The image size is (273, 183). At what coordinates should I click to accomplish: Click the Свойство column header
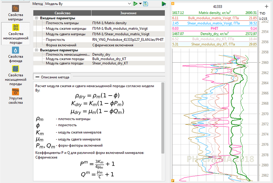(x=62, y=13)
